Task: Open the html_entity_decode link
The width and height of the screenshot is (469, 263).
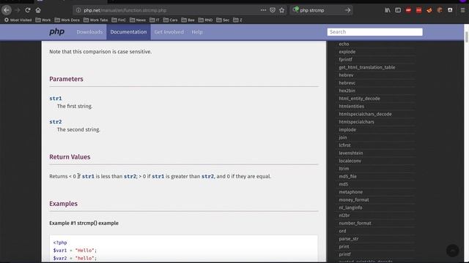Action: pos(360,99)
